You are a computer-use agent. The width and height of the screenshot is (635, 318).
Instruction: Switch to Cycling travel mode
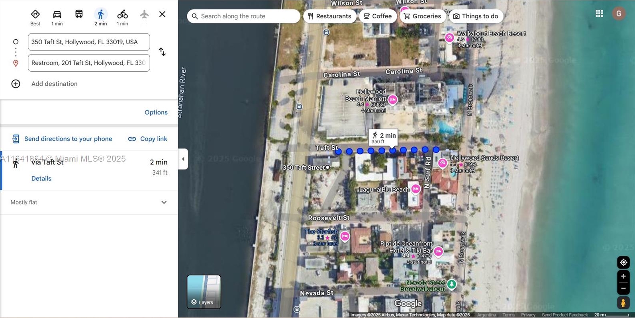pos(122,14)
